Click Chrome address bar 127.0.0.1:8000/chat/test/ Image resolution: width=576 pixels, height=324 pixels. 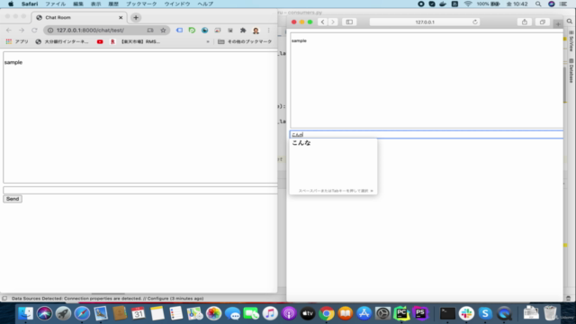point(90,30)
